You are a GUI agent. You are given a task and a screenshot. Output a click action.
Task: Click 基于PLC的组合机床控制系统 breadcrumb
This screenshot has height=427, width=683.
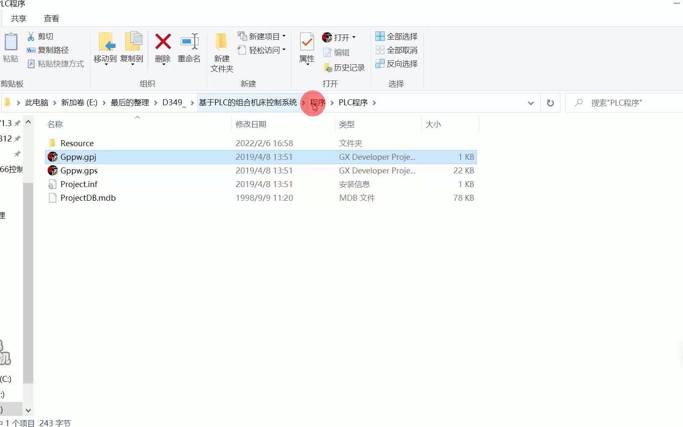click(x=248, y=103)
